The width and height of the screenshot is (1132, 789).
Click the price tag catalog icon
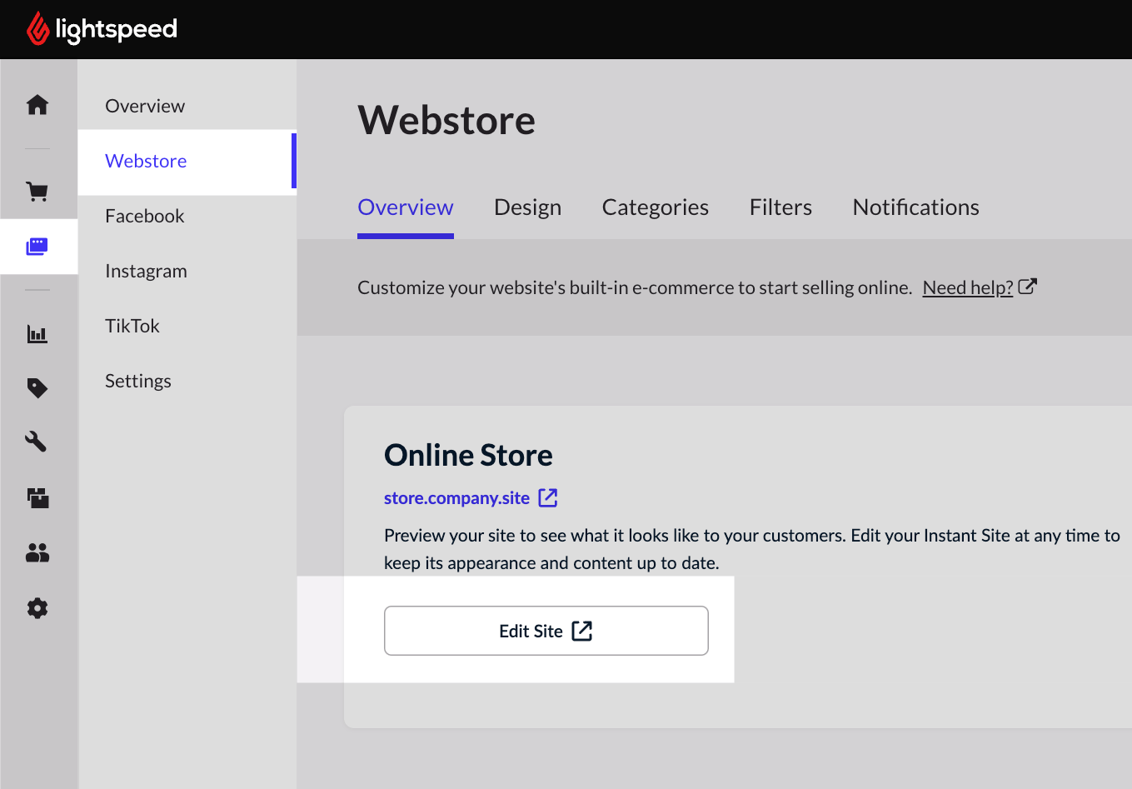[37, 388]
